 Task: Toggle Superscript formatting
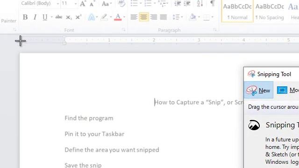78,17
